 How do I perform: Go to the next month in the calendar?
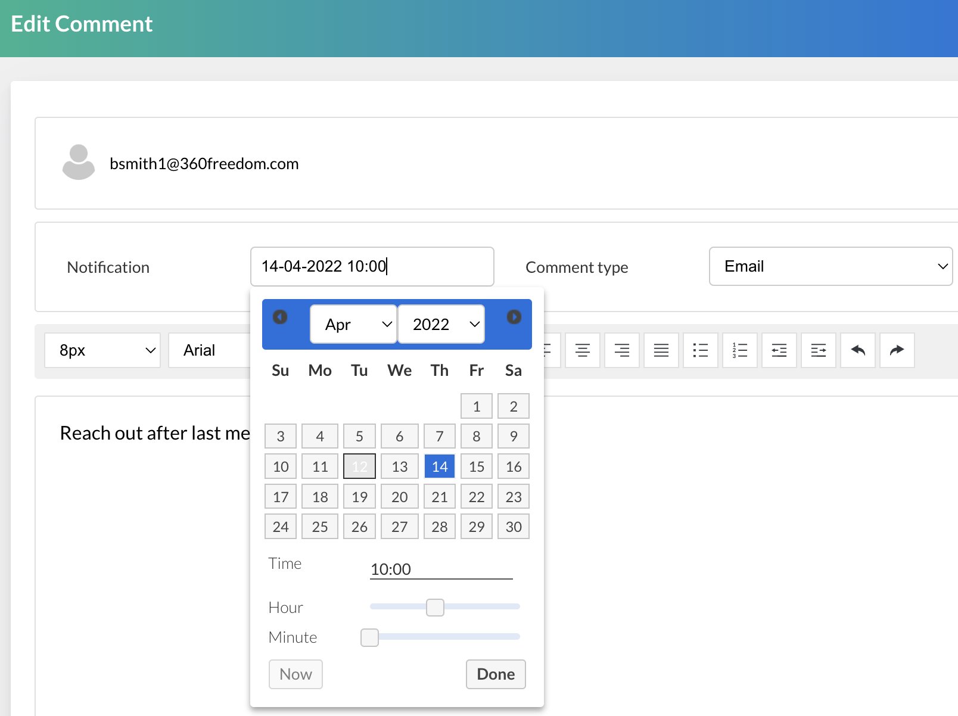coord(514,317)
